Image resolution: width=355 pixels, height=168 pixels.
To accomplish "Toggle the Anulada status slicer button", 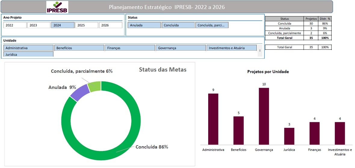I will [x=144, y=25].
